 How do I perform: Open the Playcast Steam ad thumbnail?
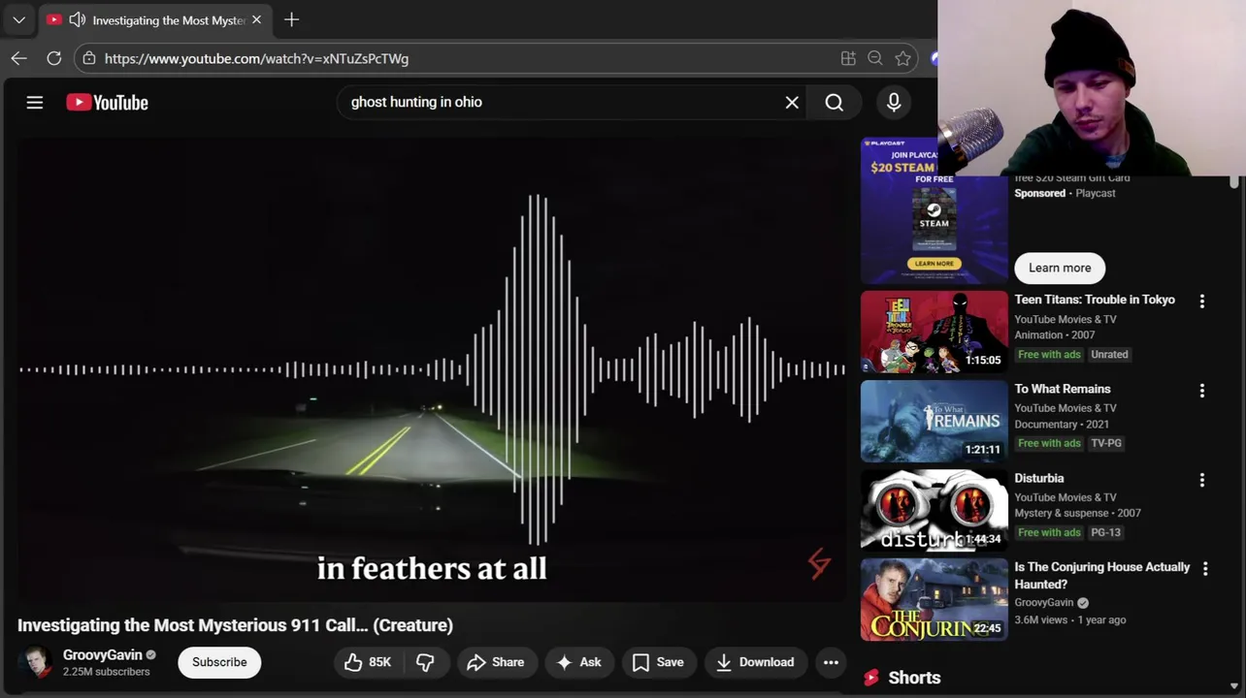[x=934, y=210]
